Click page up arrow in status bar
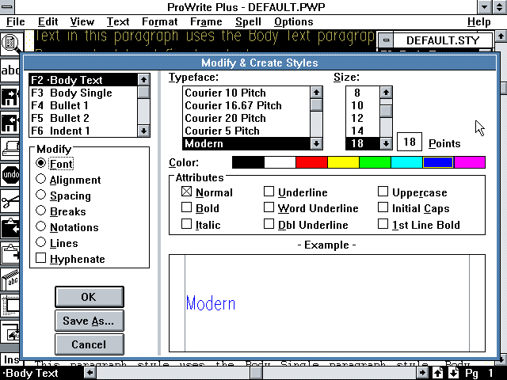The height and width of the screenshot is (380, 507). 438,373
